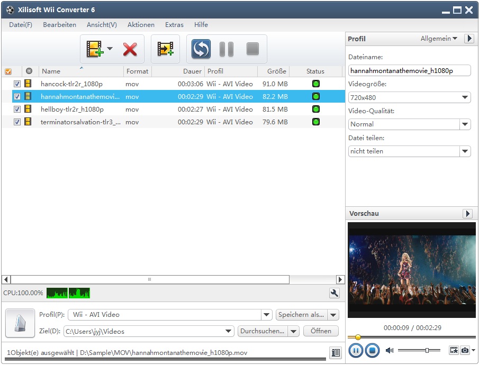479x365 pixels.
Task: Open the Durchsuchen arrow dropdown
Action: click(293, 331)
